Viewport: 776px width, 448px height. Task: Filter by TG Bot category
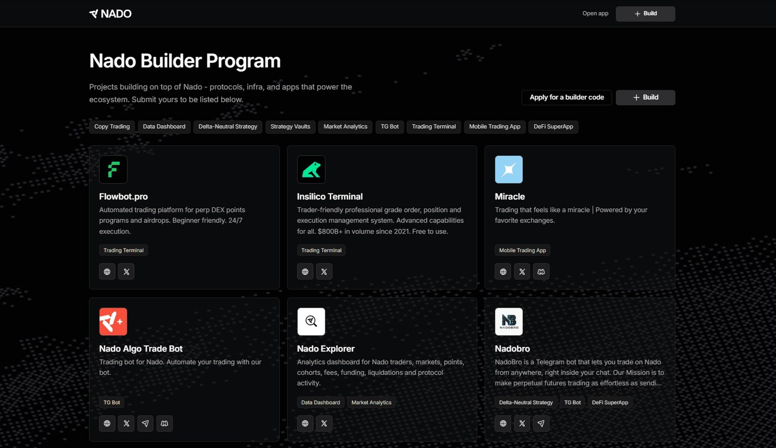coord(390,127)
